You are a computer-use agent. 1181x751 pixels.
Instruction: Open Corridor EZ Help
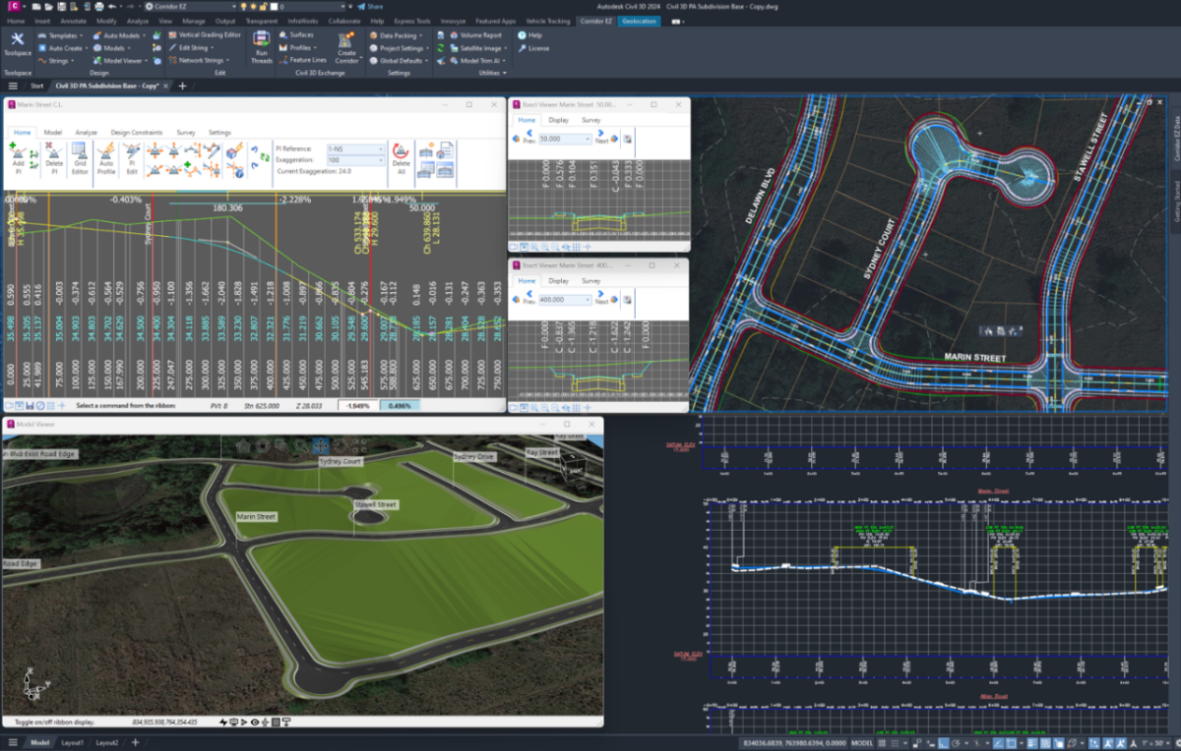tap(529, 34)
